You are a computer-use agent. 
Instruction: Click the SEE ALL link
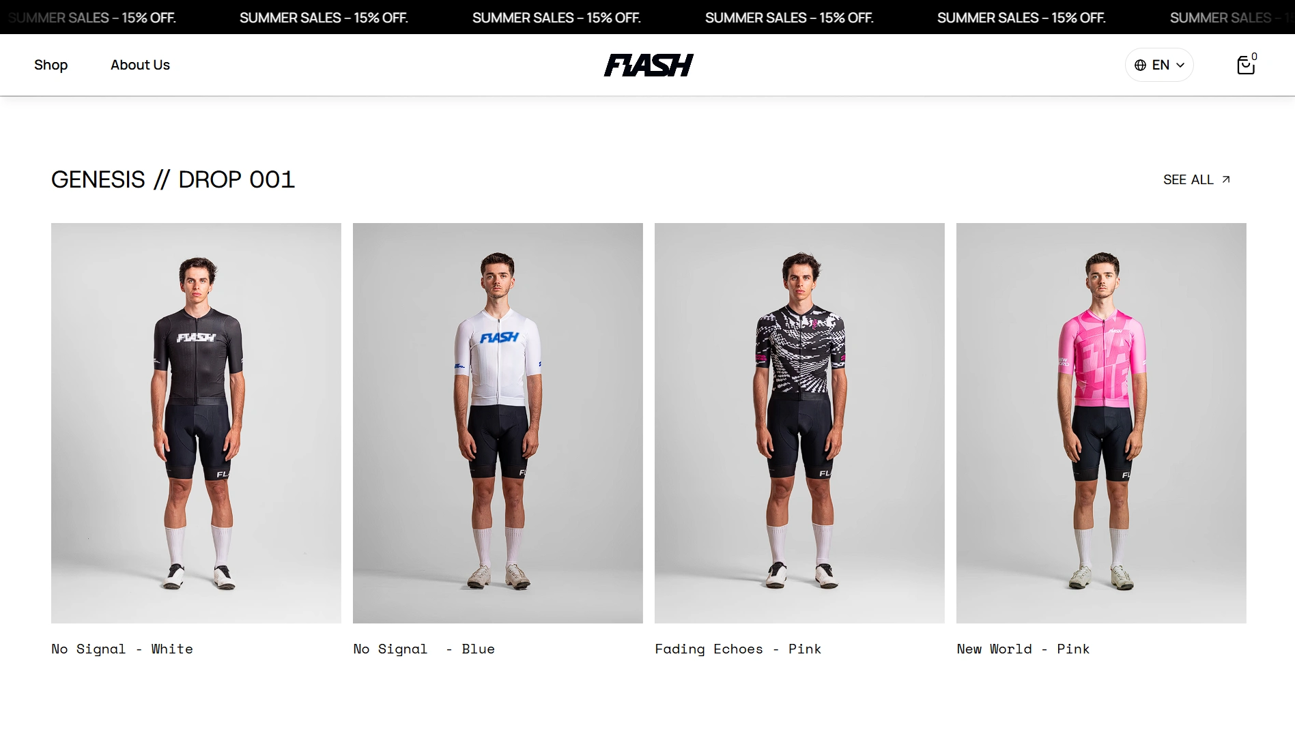click(1197, 179)
